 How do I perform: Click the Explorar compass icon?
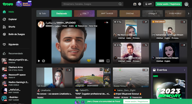(x=4, y=19)
